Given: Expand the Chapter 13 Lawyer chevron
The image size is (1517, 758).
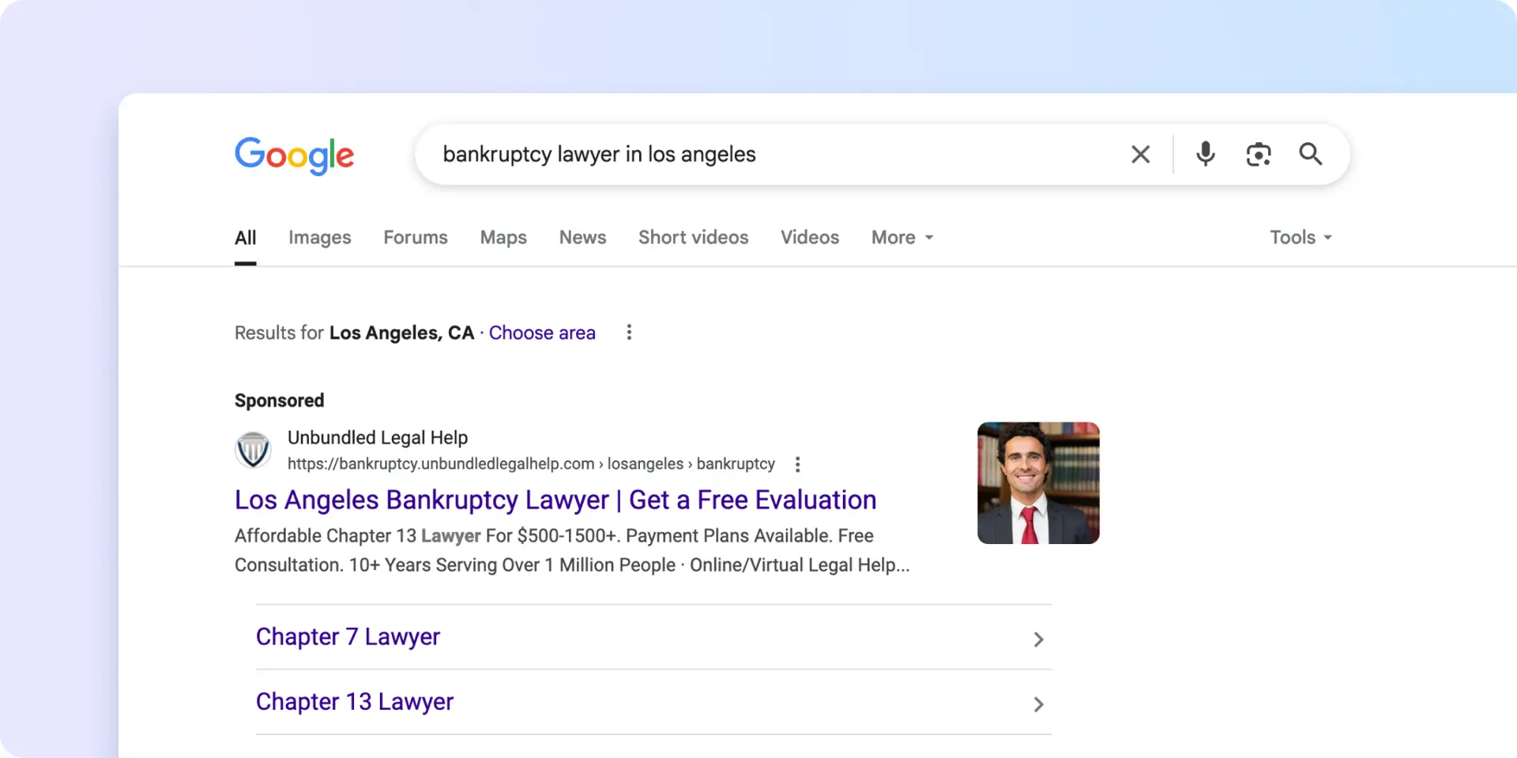Looking at the screenshot, I should coord(1038,704).
